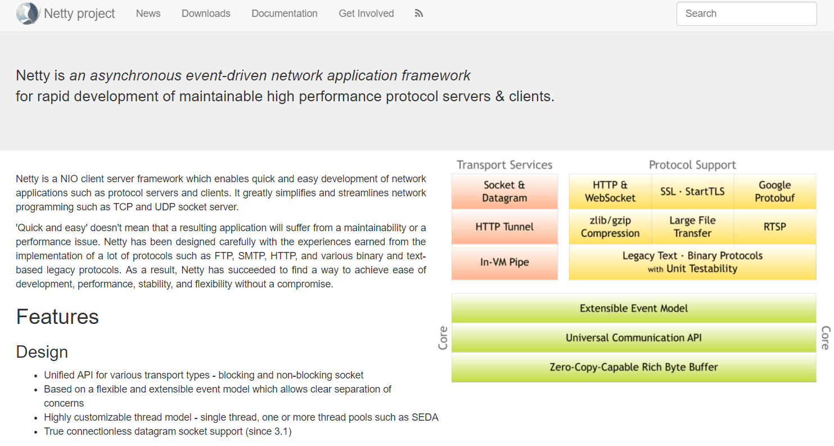This screenshot has height=446, width=834.
Task: Click the 'True connectionless datagram socket support' bullet
Action: click(x=168, y=431)
